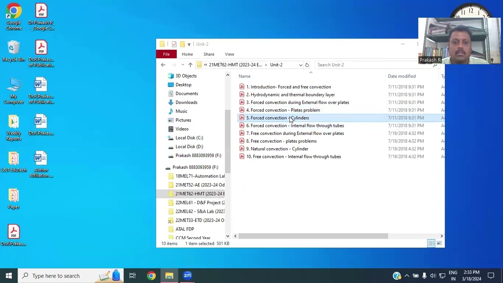Viewport: 503px width, 283px height.
Task: Open Dr.Prakash R_ Google S PDF on desktop
Action: (41, 17)
